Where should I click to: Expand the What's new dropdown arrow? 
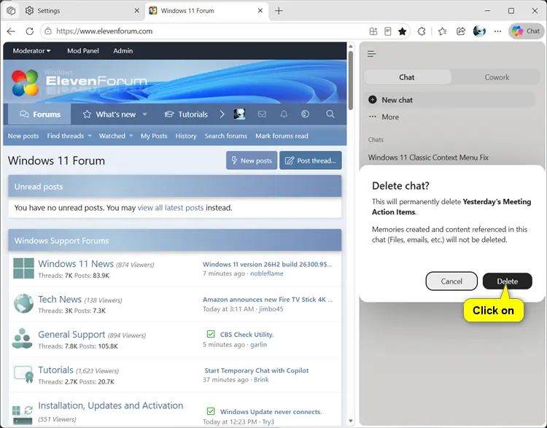144,114
